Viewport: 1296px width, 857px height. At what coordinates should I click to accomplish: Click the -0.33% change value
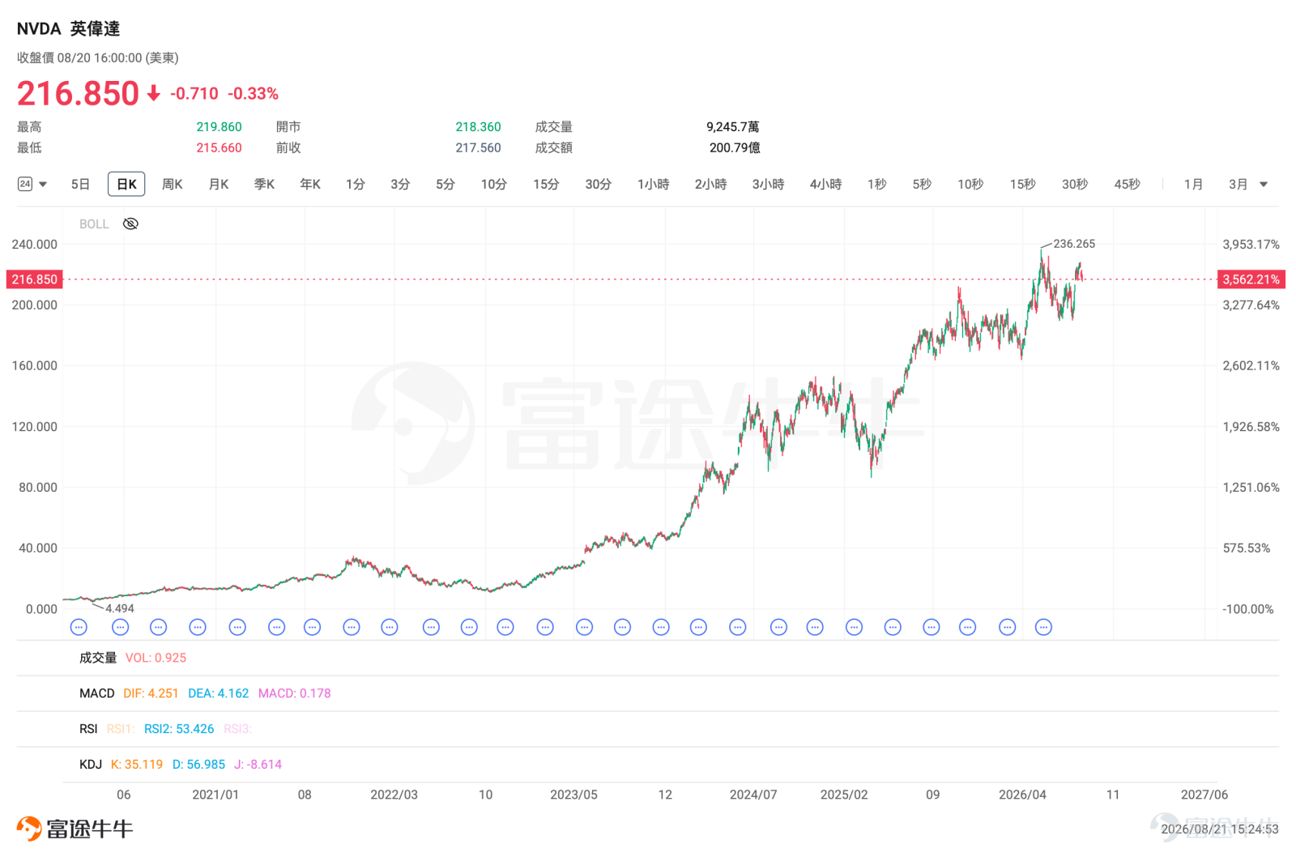pos(254,94)
